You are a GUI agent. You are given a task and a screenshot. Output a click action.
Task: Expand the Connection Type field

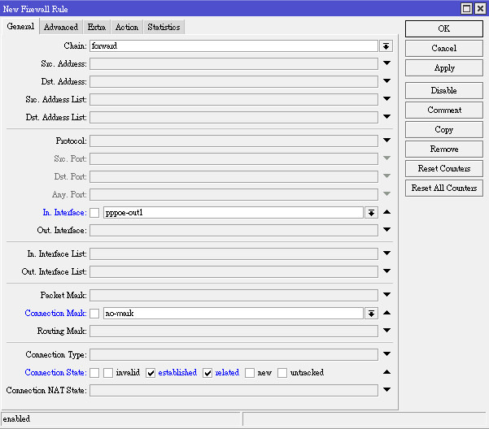click(x=386, y=354)
